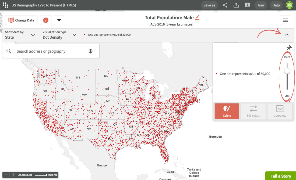Click the Tell a Story button
296x180 pixels.
pos(281,176)
